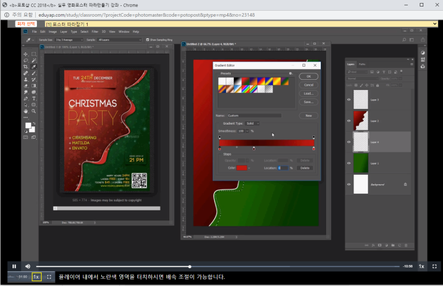
Task: Click the red stop Color swatch
Action: tap(242, 168)
